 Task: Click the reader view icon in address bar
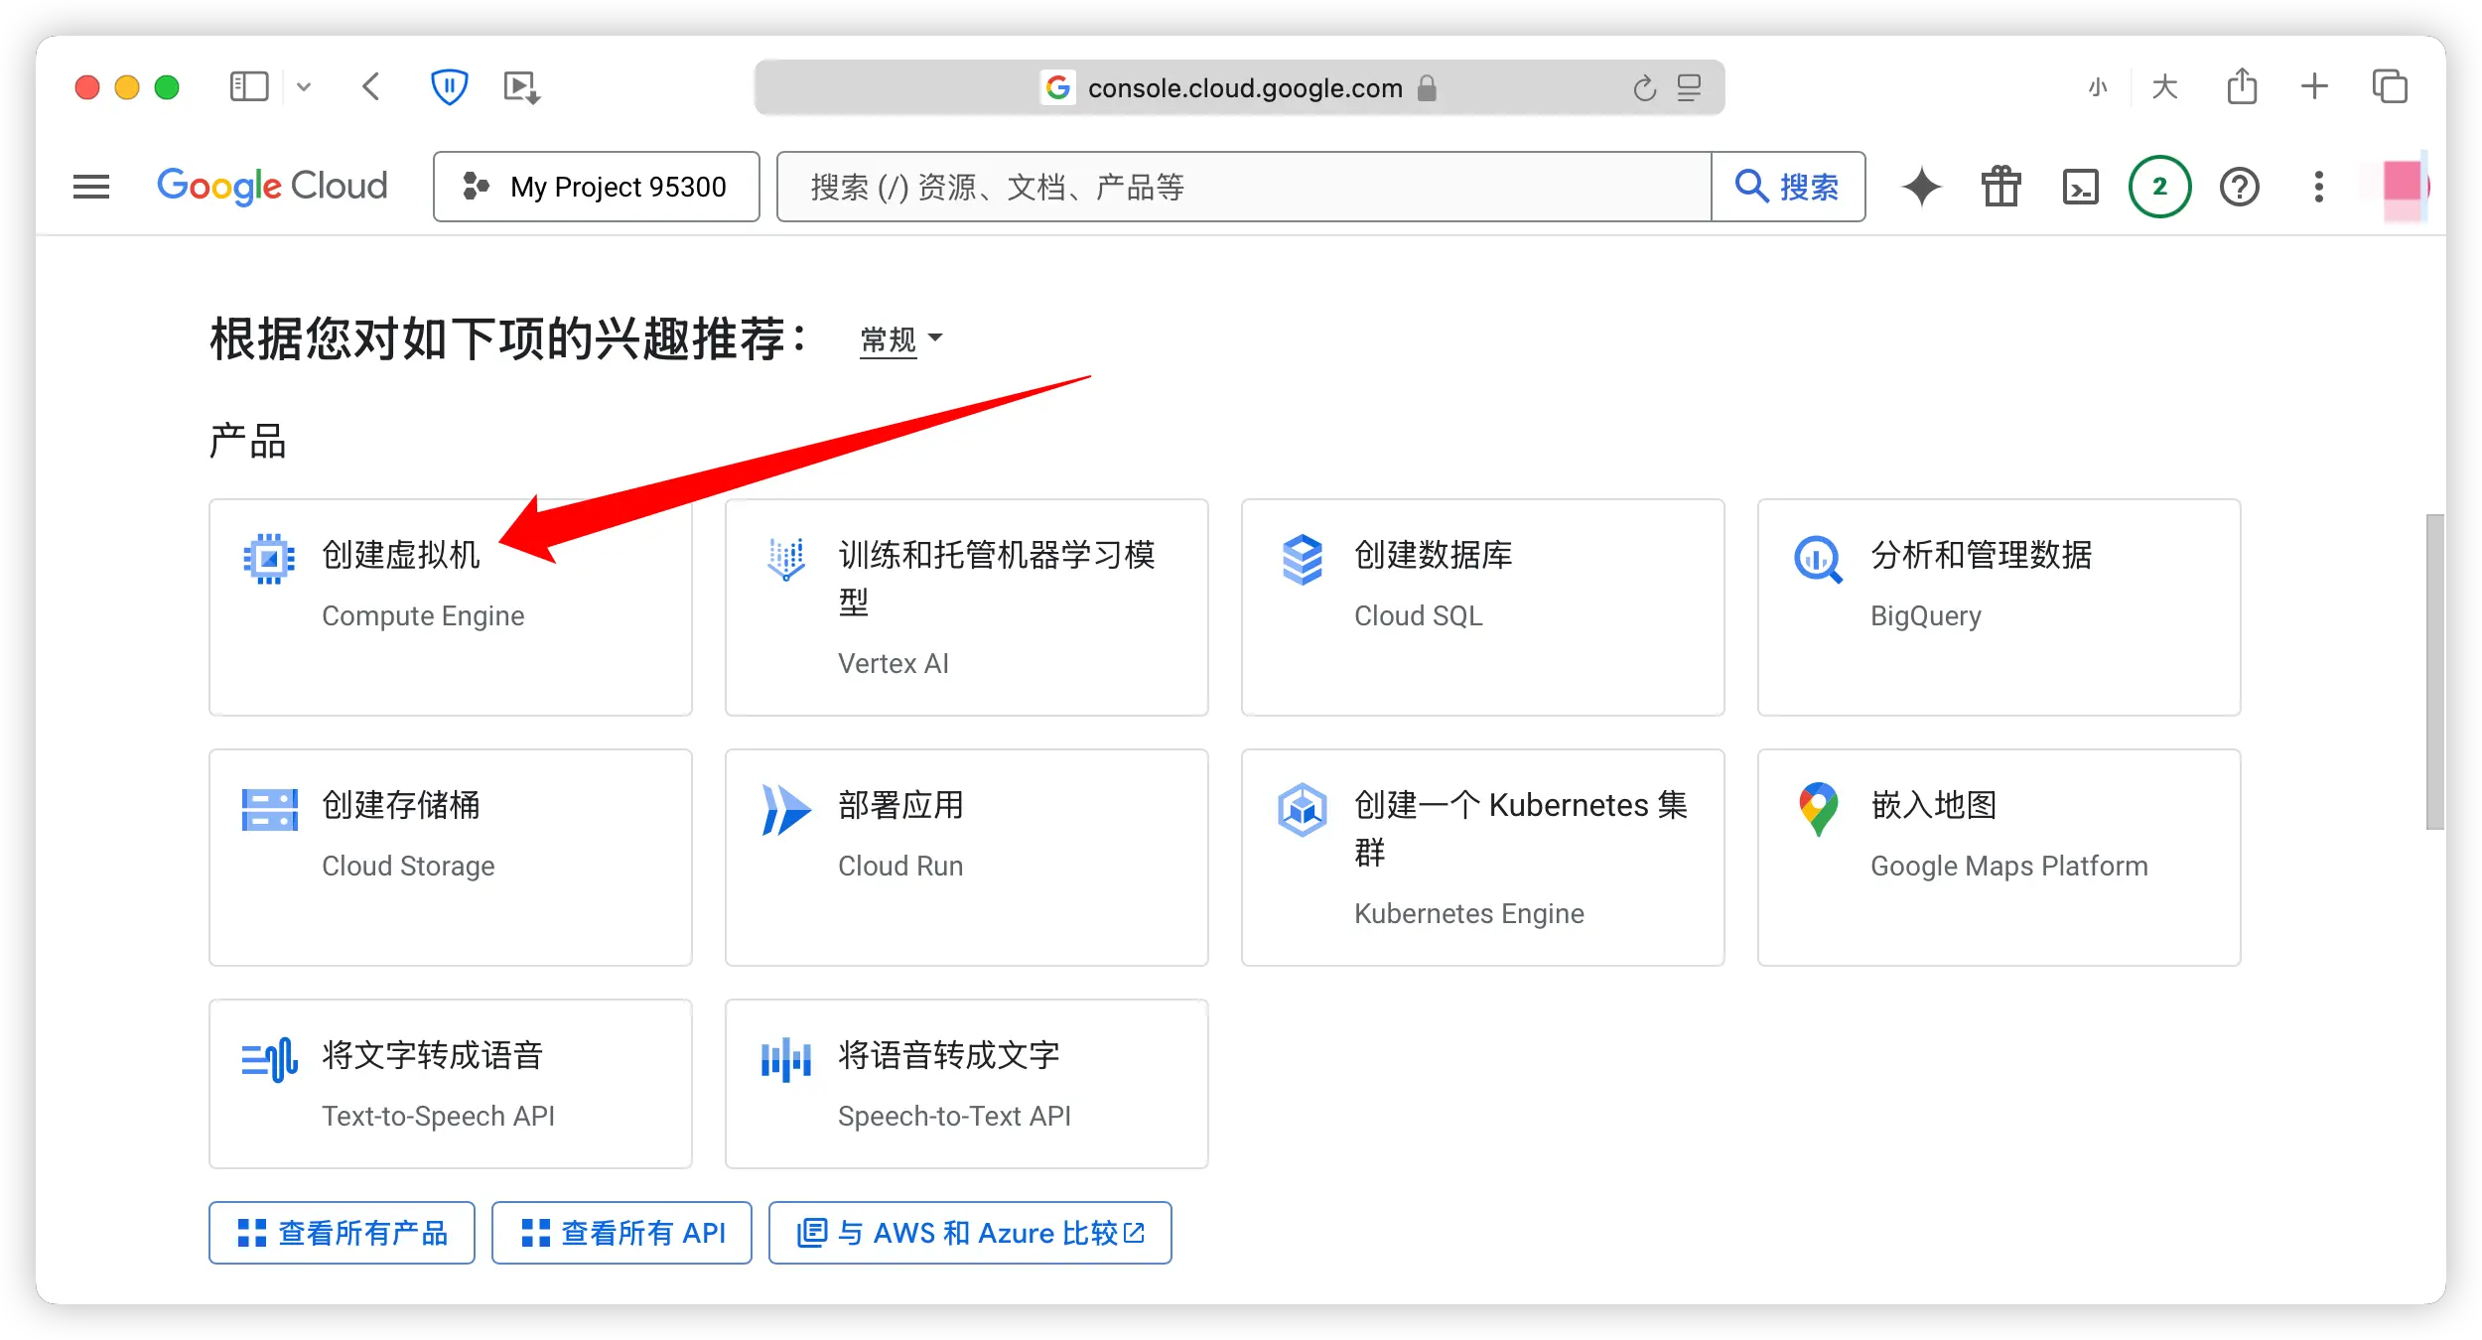point(1689,87)
